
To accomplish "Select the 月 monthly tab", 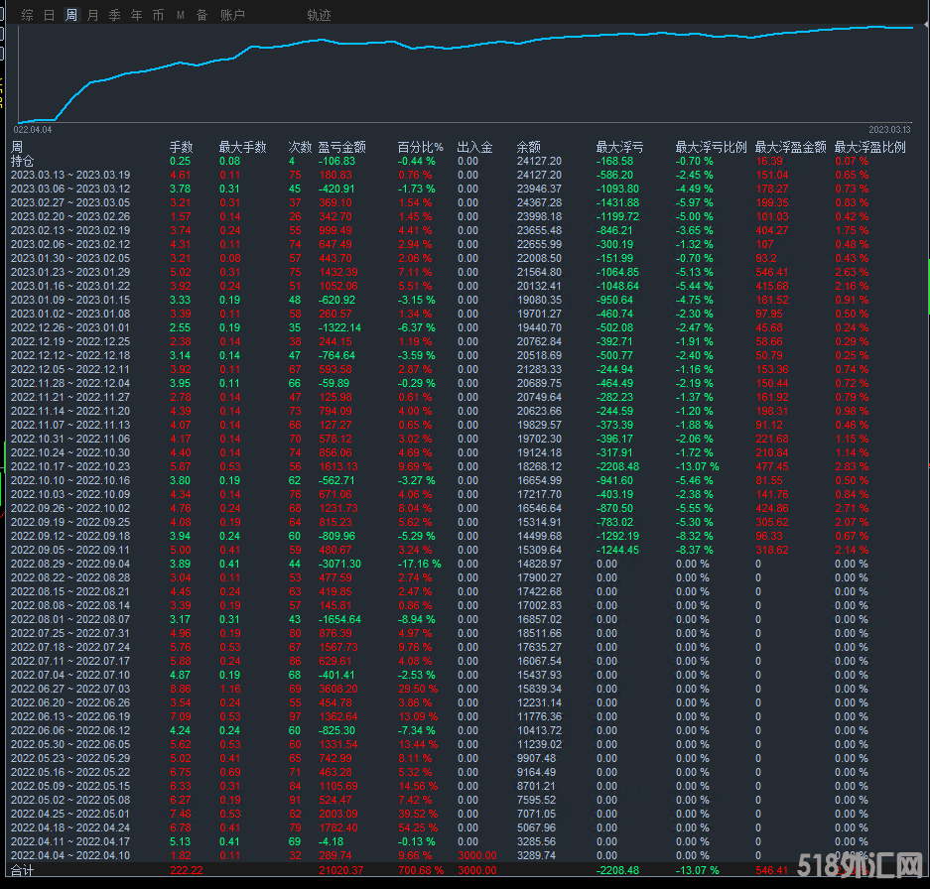I will click(92, 15).
